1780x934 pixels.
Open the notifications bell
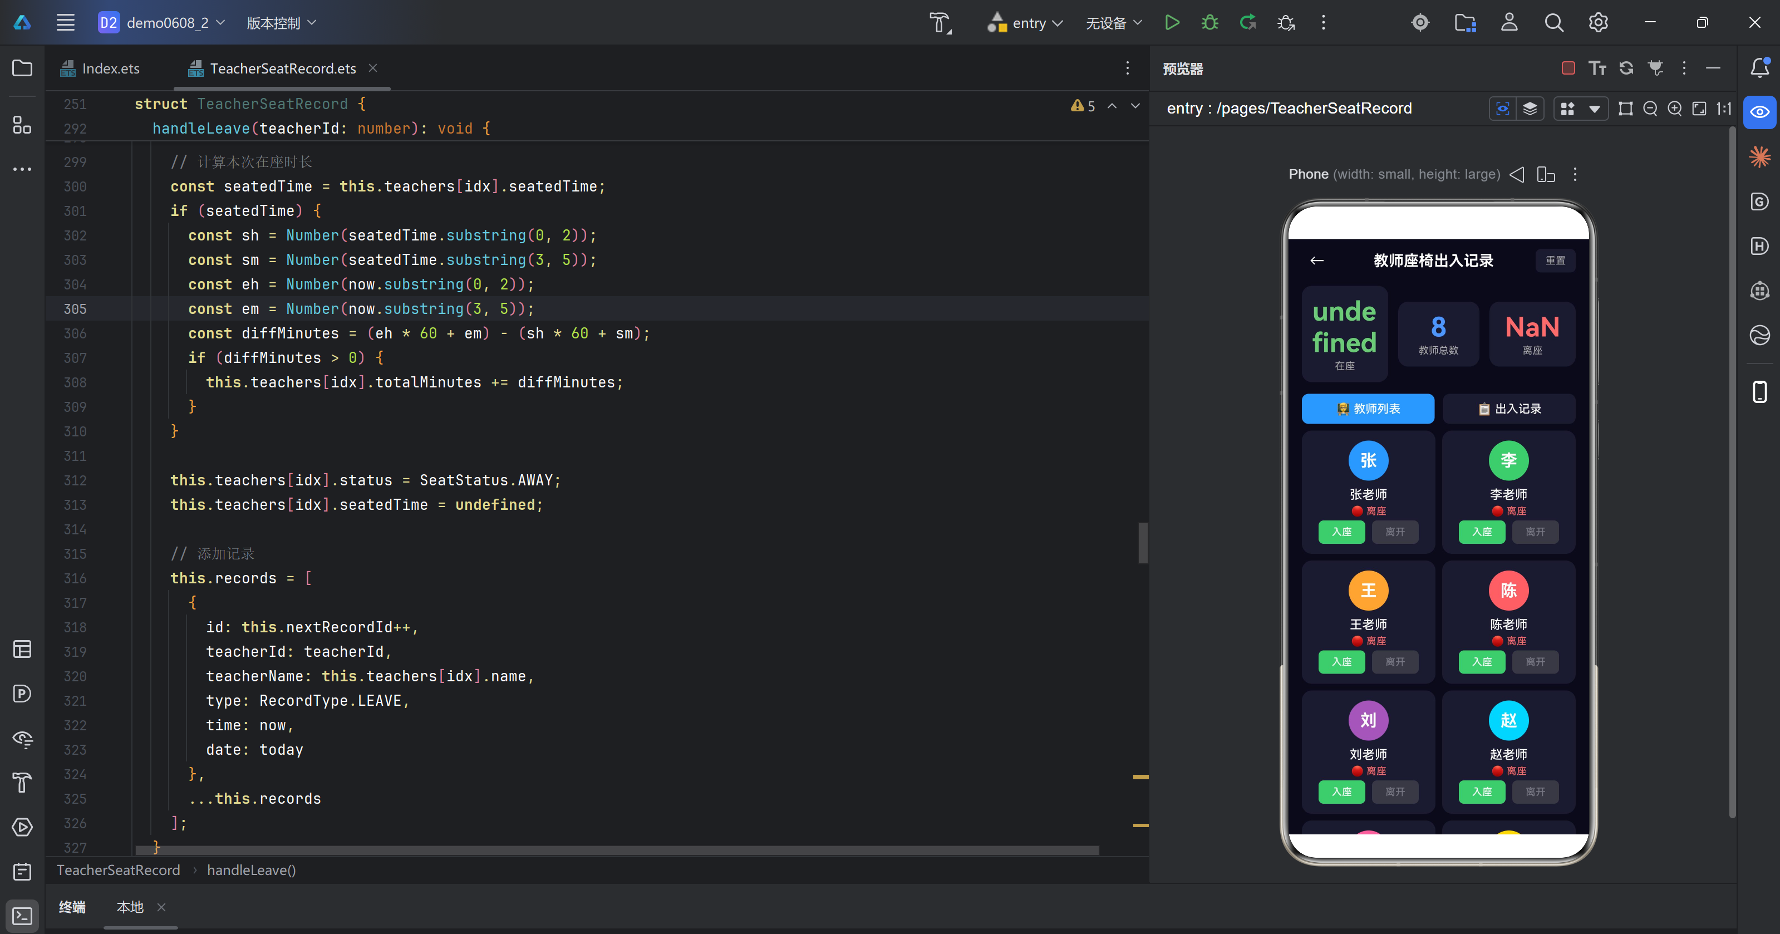click(x=1760, y=68)
